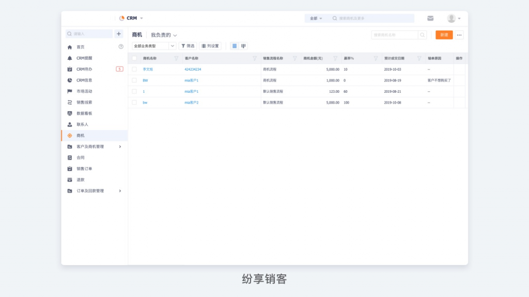This screenshot has height=297, width=529.
Task: Filter the 预计成交日期 column funnel
Action: pos(419,58)
